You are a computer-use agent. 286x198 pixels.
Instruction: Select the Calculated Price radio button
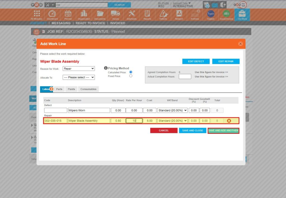point(131,72)
